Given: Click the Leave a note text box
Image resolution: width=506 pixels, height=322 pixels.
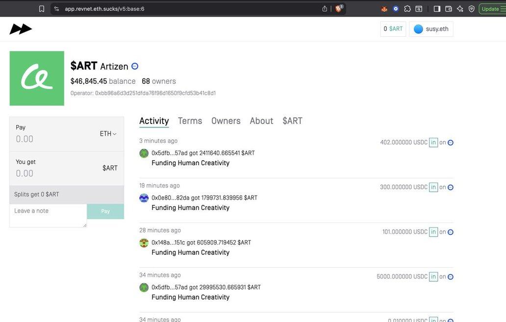Looking at the screenshot, I should coord(48,216).
